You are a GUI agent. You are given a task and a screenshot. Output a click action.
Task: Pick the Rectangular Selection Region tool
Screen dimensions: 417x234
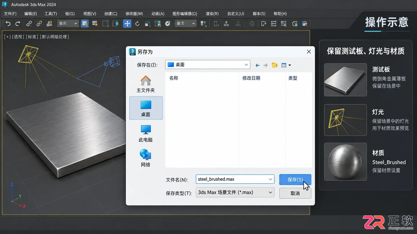click(105, 24)
